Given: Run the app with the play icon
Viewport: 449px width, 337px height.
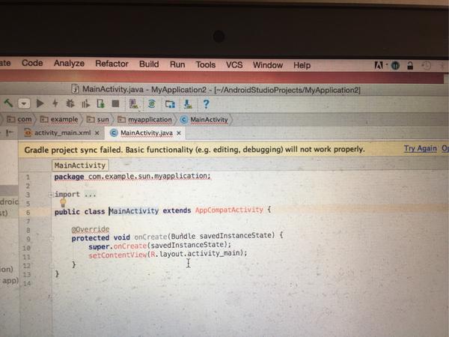Looking at the screenshot, I should pyautogui.click(x=40, y=103).
